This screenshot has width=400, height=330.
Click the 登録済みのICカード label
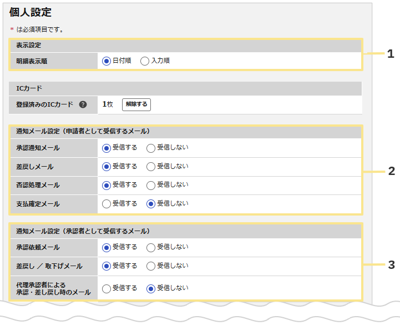44,104
